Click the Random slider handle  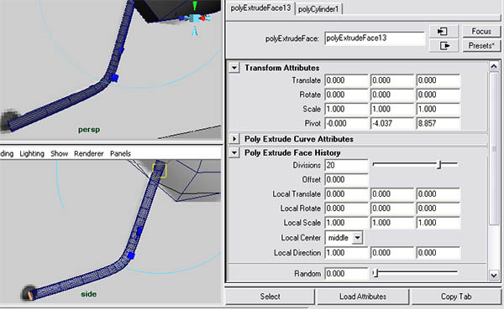tap(375, 273)
